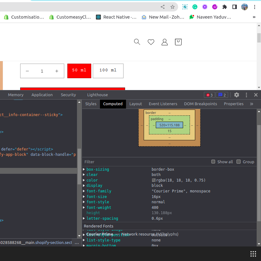This screenshot has height=261, width=261.
Task: Open the DOM Breakpoints tab
Action: click(x=200, y=104)
